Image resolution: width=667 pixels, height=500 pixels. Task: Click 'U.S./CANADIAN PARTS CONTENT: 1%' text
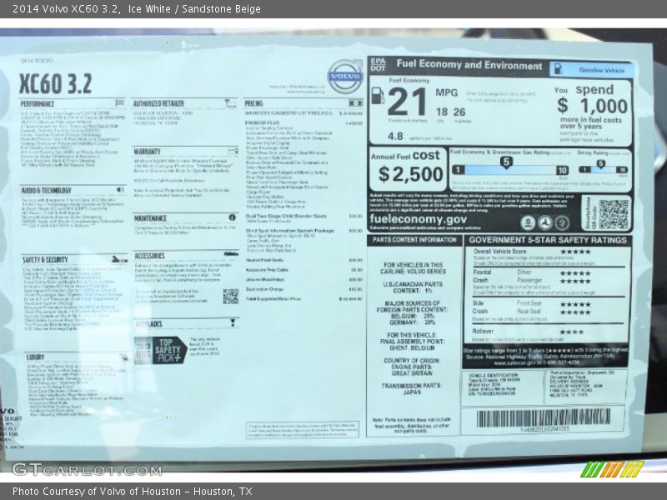point(413,287)
